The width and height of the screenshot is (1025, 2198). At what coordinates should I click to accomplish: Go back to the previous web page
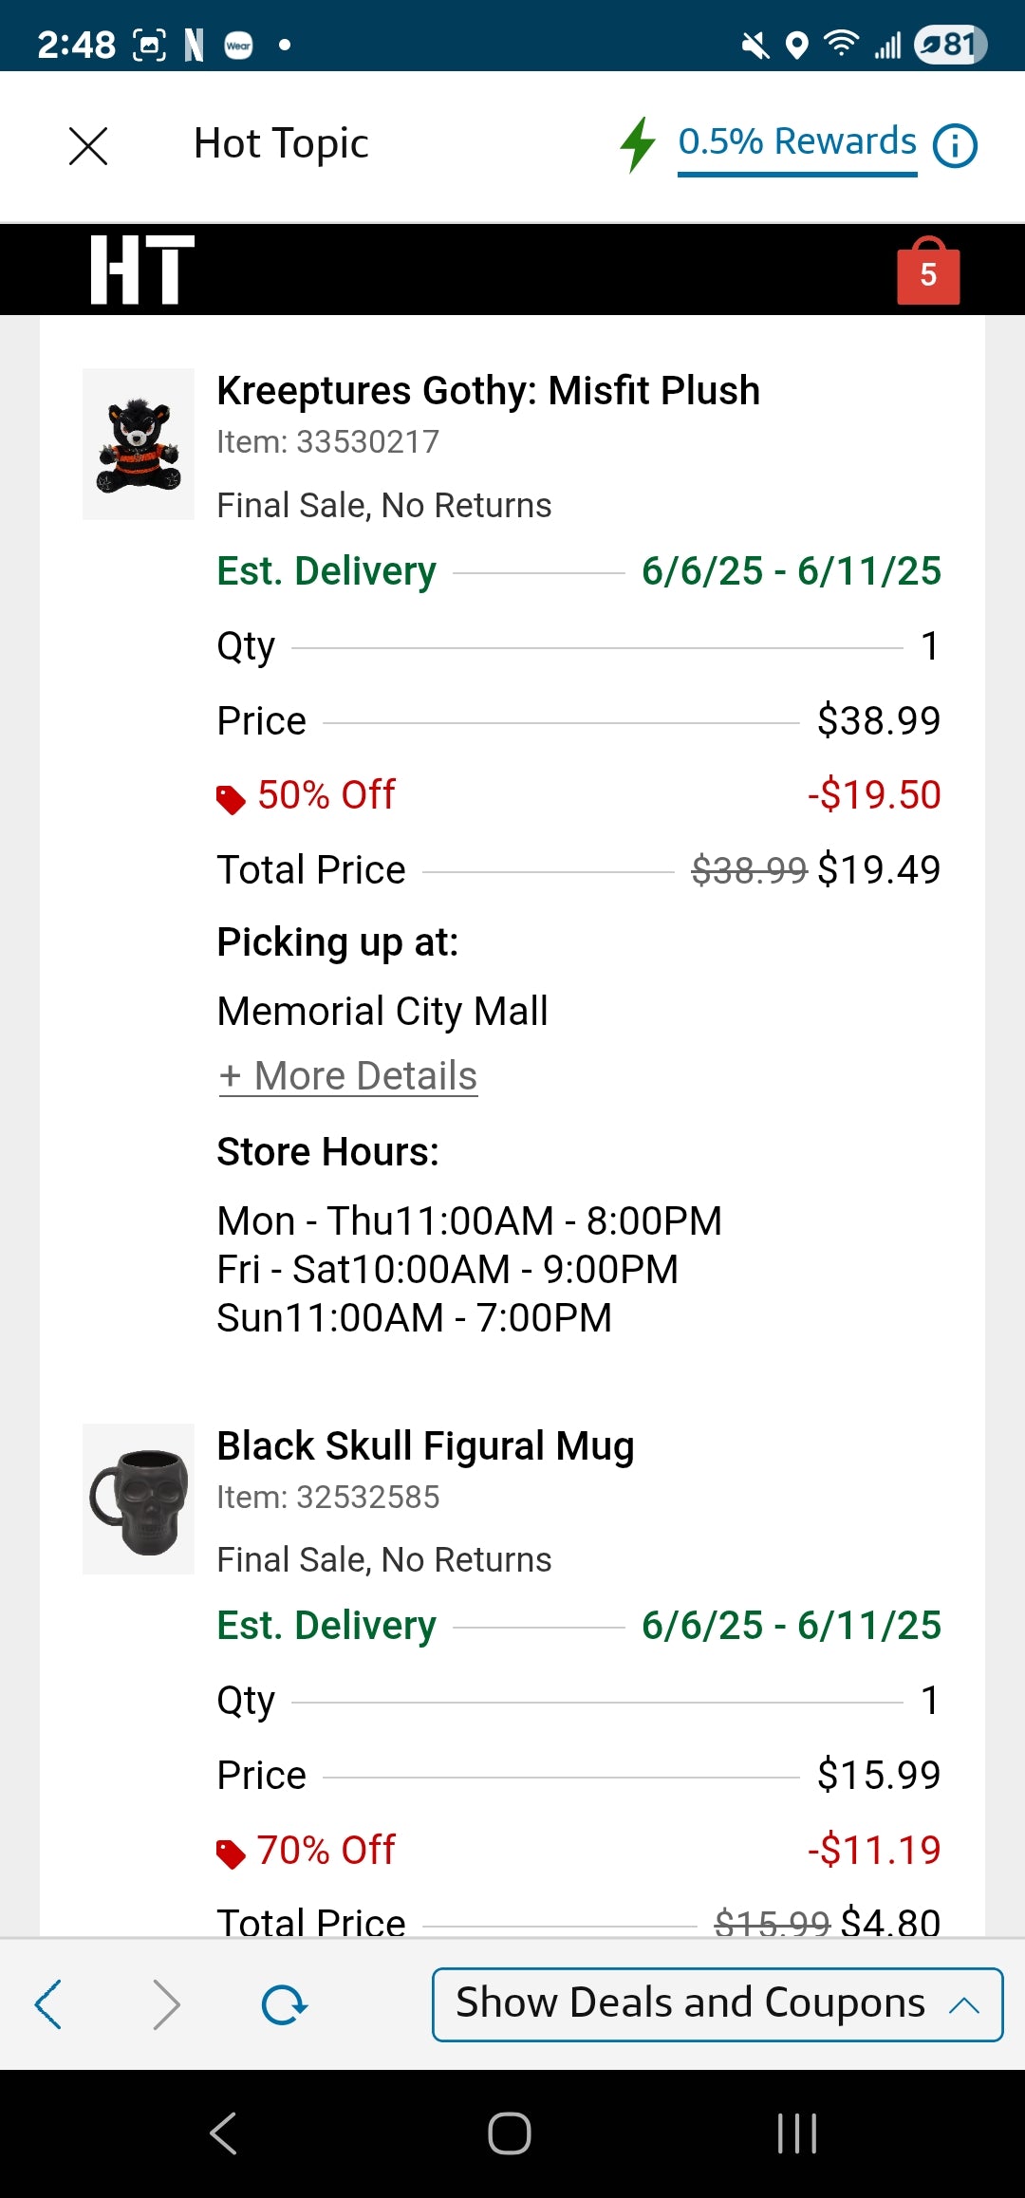pos(48,2004)
